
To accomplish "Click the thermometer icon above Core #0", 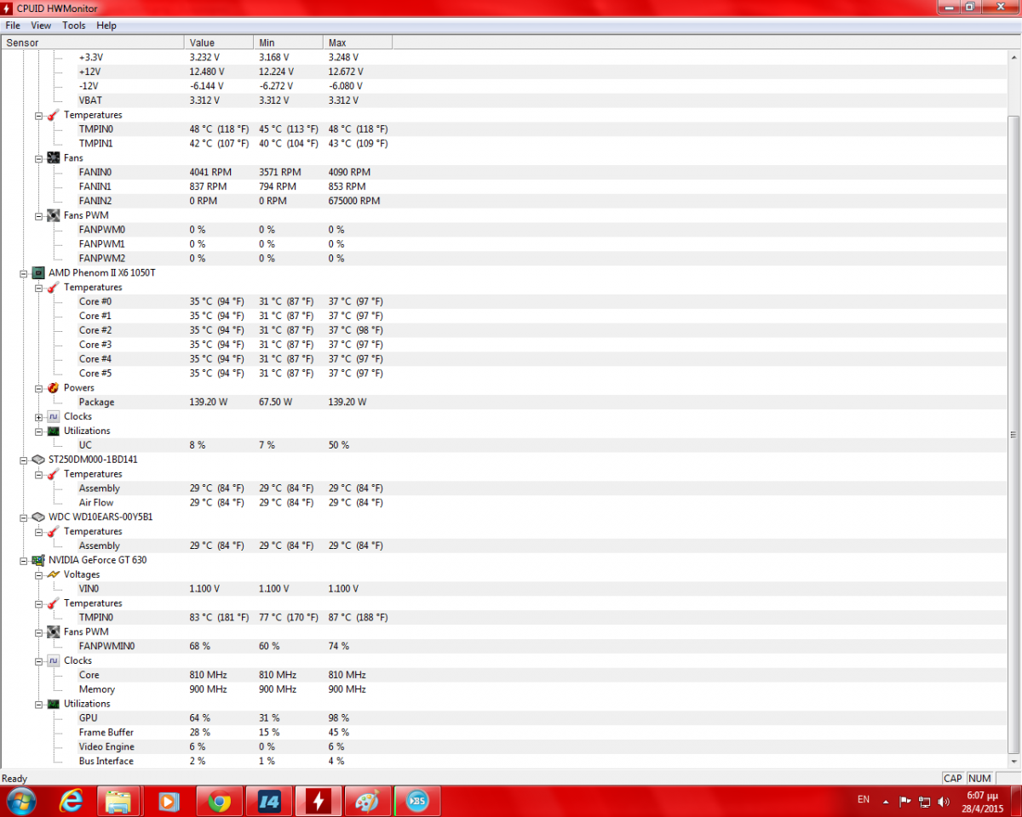I will pos(53,288).
